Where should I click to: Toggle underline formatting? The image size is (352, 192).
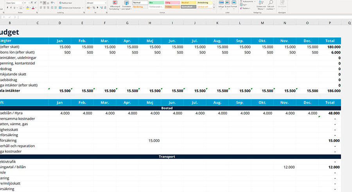14,8
